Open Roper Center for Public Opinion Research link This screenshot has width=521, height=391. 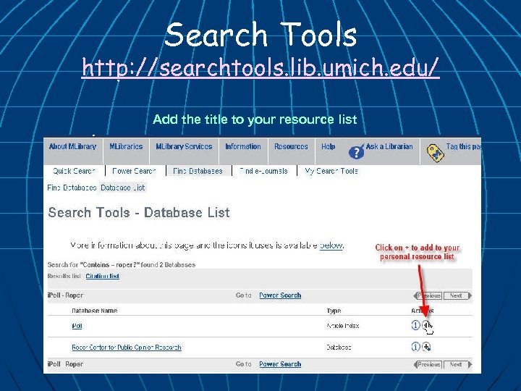pos(127,348)
